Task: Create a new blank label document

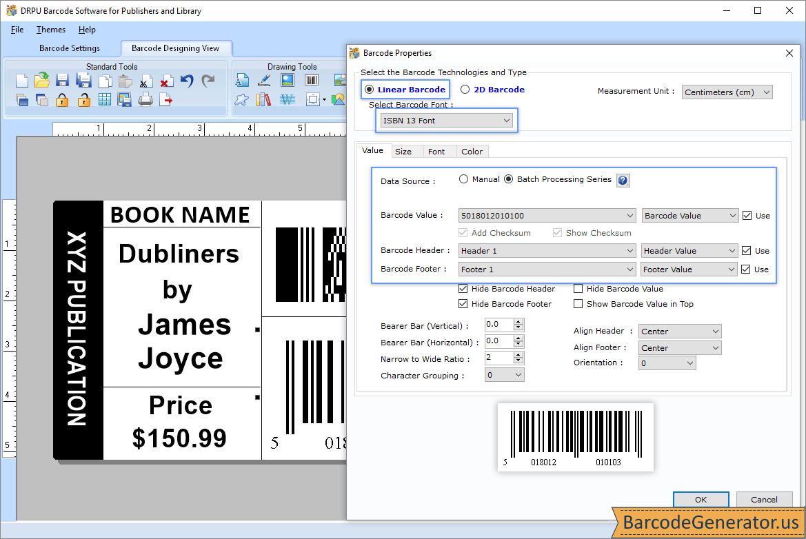Action: pos(22,81)
